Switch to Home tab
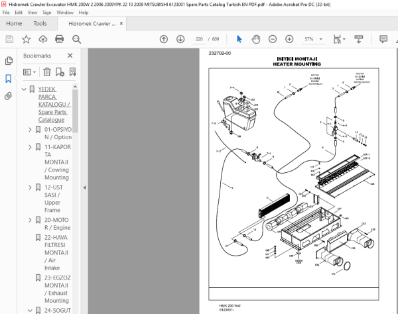The image size is (398, 314). click(x=14, y=24)
